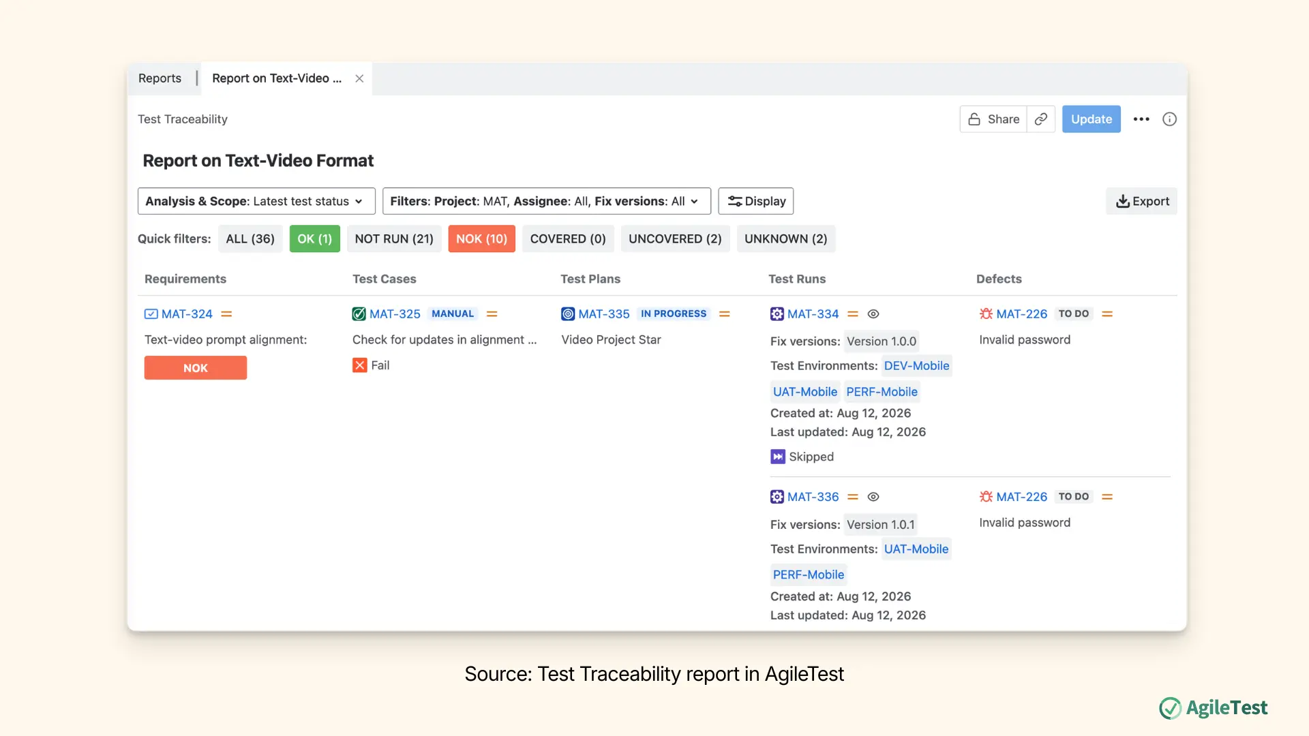Click the IN PROGRESS status badge
1309x736 pixels.
(674, 313)
